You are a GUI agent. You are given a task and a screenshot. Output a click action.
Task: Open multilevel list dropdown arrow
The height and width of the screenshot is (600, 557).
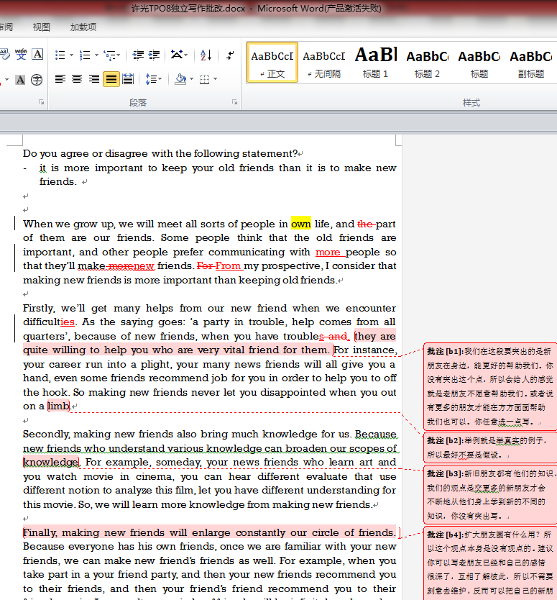tap(119, 55)
